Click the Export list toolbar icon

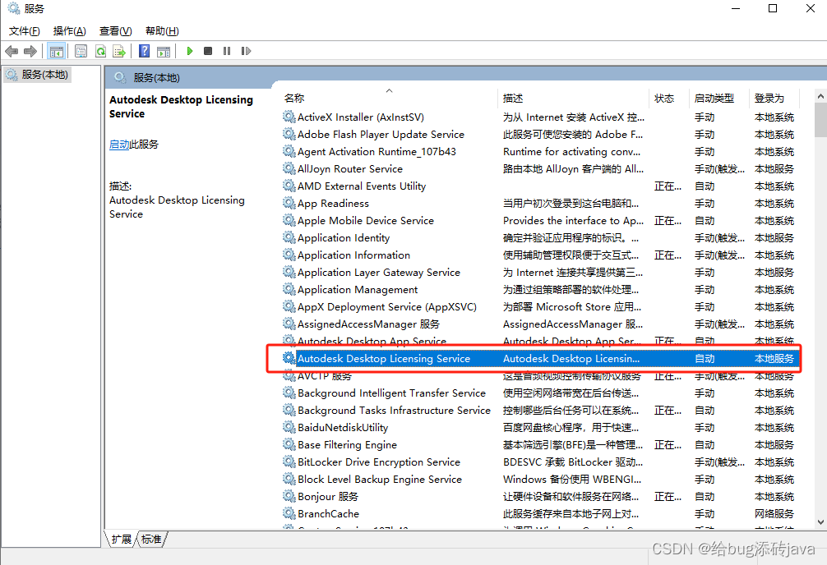(119, 51)
